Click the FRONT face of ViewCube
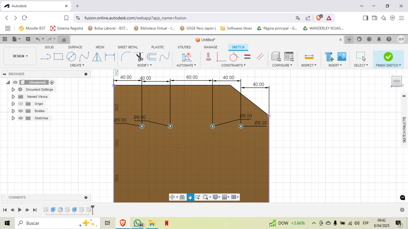This screenshot has height=229, width=408. (x=397, y=81)
